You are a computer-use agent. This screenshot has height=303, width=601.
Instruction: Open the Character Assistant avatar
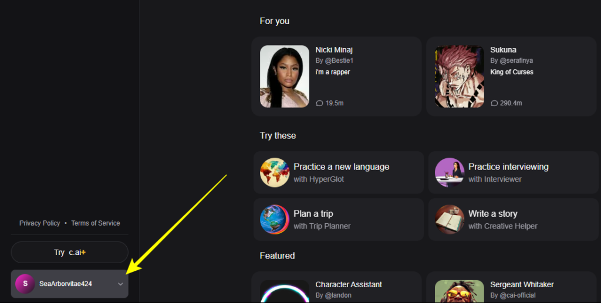285,291
